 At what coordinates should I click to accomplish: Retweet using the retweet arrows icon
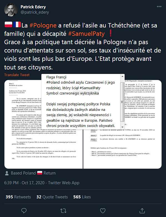point(63,211)
